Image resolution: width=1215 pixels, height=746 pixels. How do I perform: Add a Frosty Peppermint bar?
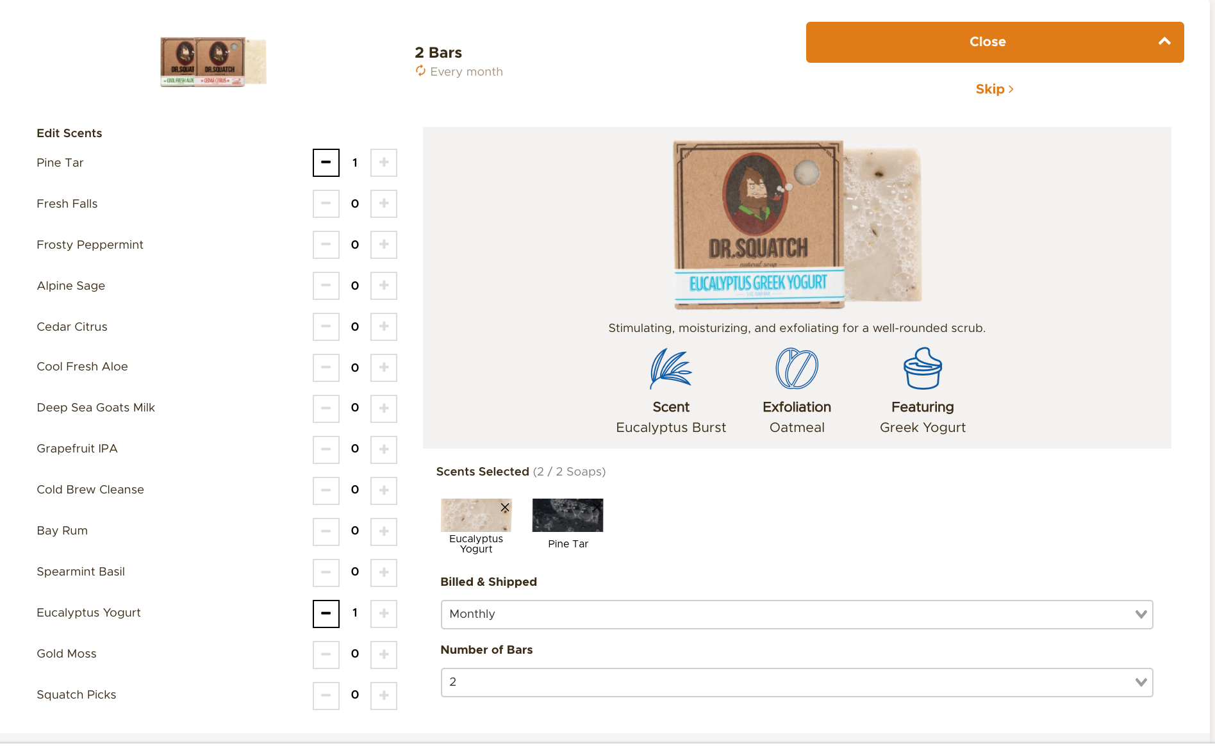(x=384, y=245)
